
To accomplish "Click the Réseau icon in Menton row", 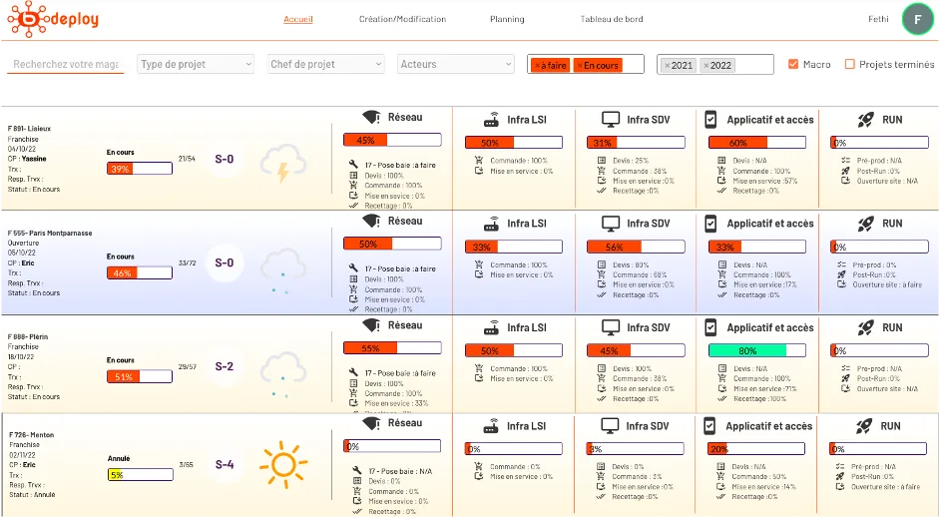I will point(371,423).
